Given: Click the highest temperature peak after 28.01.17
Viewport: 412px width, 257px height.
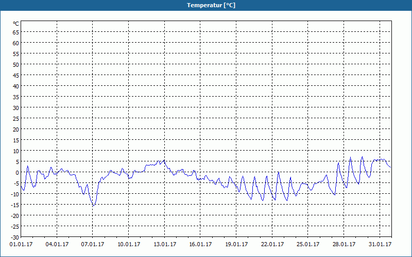Looking at the screenshot, I should pos(363,157).
